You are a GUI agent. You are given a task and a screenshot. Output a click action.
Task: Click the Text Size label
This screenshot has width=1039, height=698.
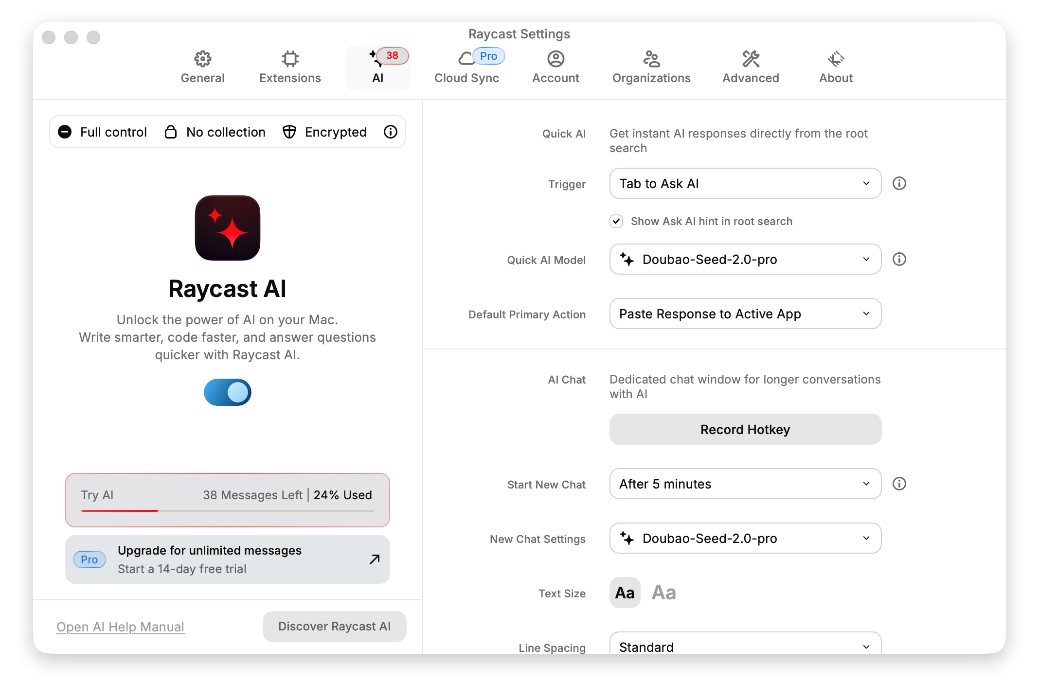tap(562, 593)
